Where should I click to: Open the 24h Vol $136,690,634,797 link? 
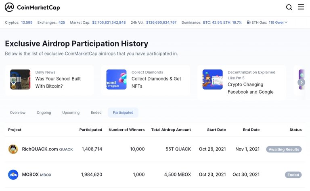161,23
